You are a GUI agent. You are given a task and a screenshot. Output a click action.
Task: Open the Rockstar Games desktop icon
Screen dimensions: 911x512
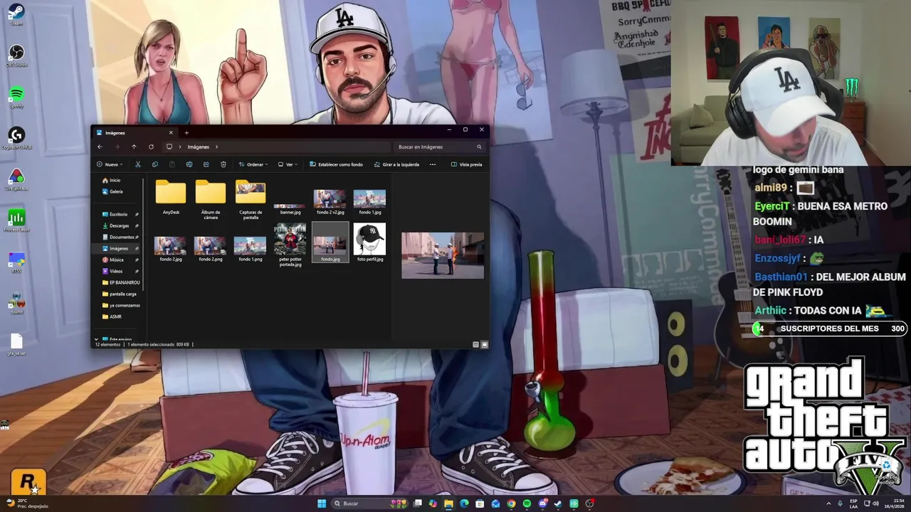click(28, 483)
